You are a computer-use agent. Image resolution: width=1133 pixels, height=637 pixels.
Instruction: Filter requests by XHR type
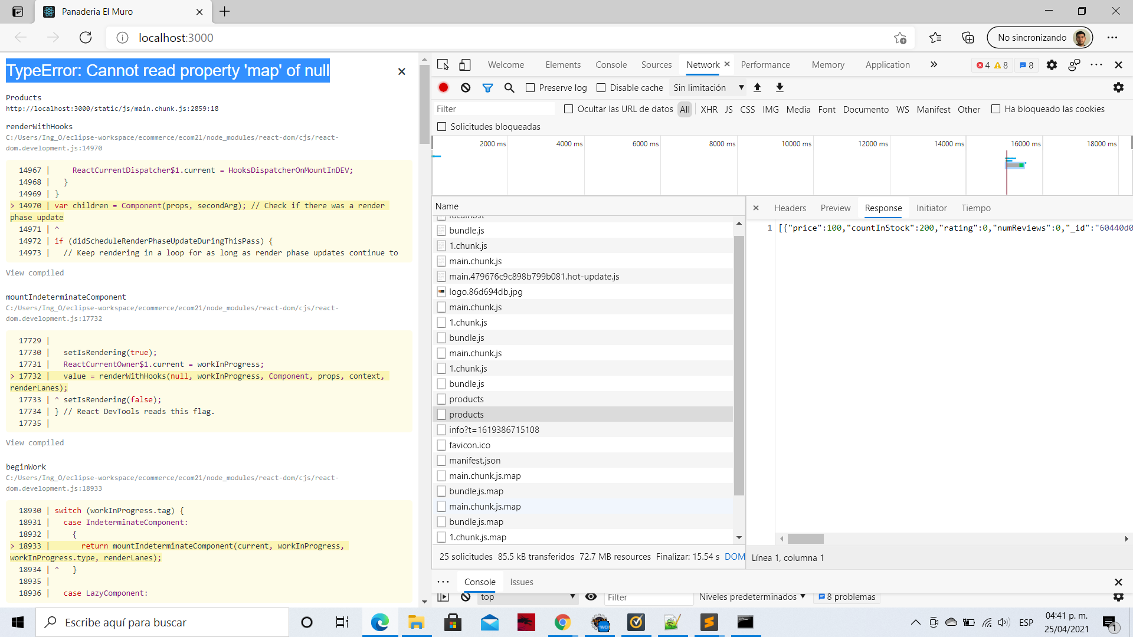709,110
